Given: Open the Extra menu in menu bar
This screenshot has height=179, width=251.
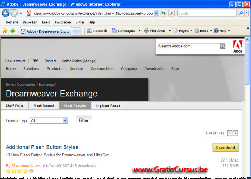Looking at the screenshot, I should coord(80,22).
